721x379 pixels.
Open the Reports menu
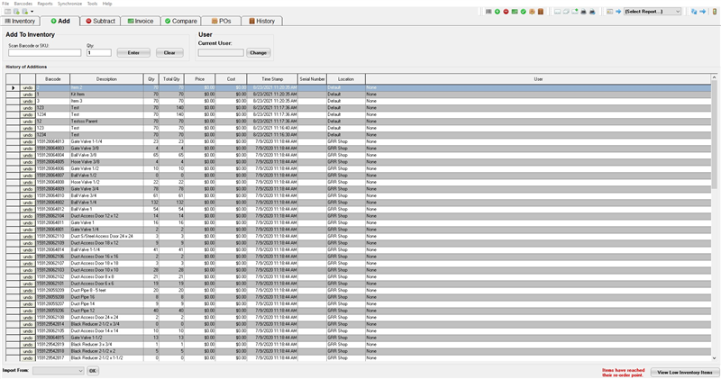pyautogui.click(x=45, y=4)
